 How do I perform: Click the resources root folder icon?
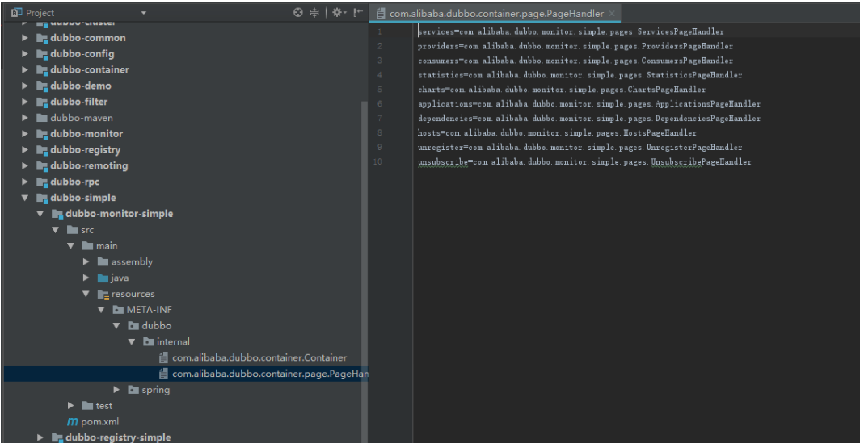coord(103,295)
